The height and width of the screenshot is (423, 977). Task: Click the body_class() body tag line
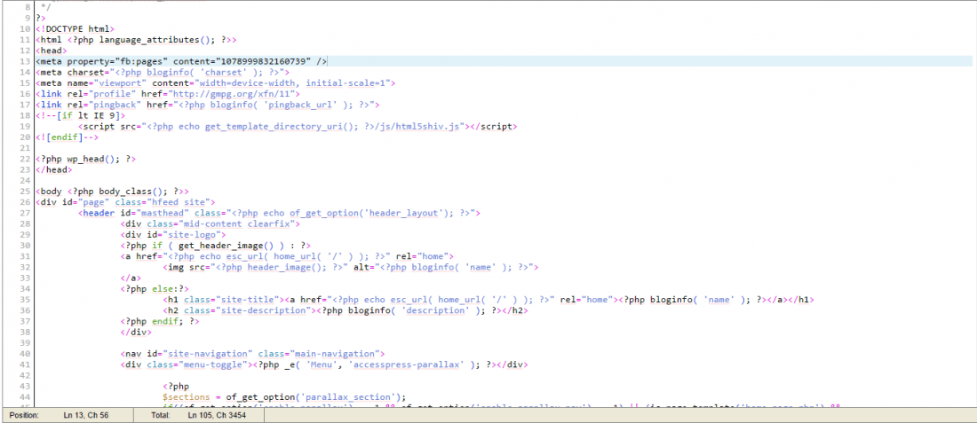[112, 191]
